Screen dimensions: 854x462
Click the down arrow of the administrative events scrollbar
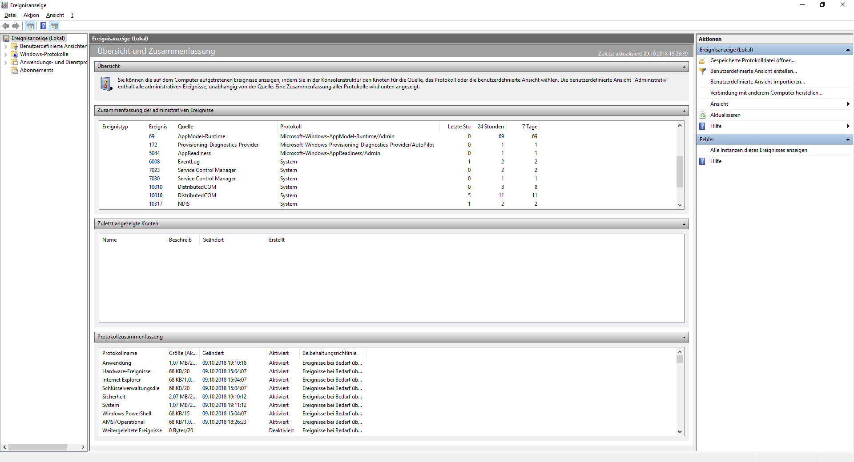[680, 205]
